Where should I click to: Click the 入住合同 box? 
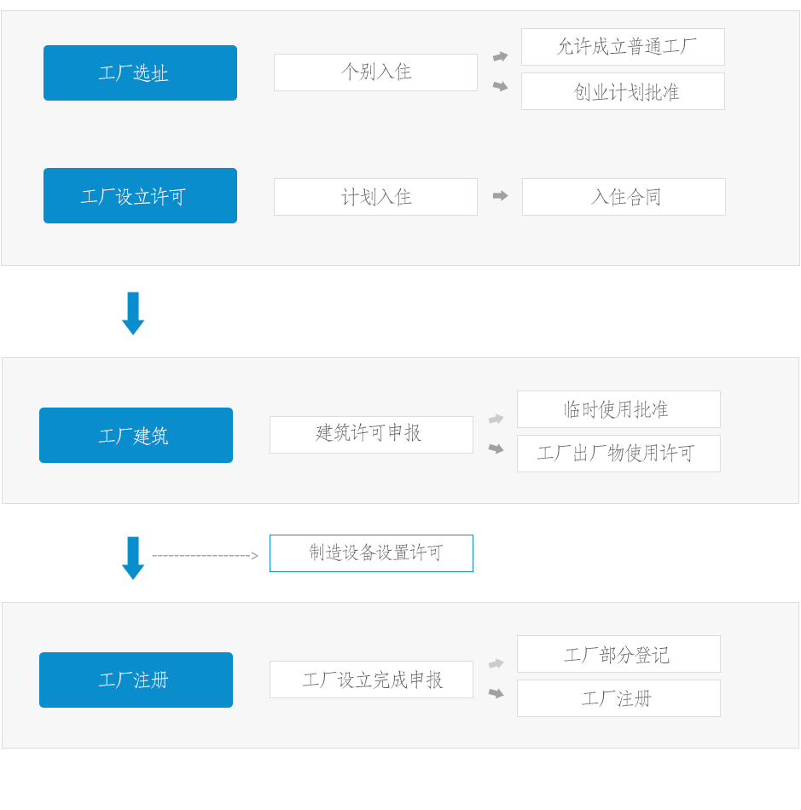624,197
